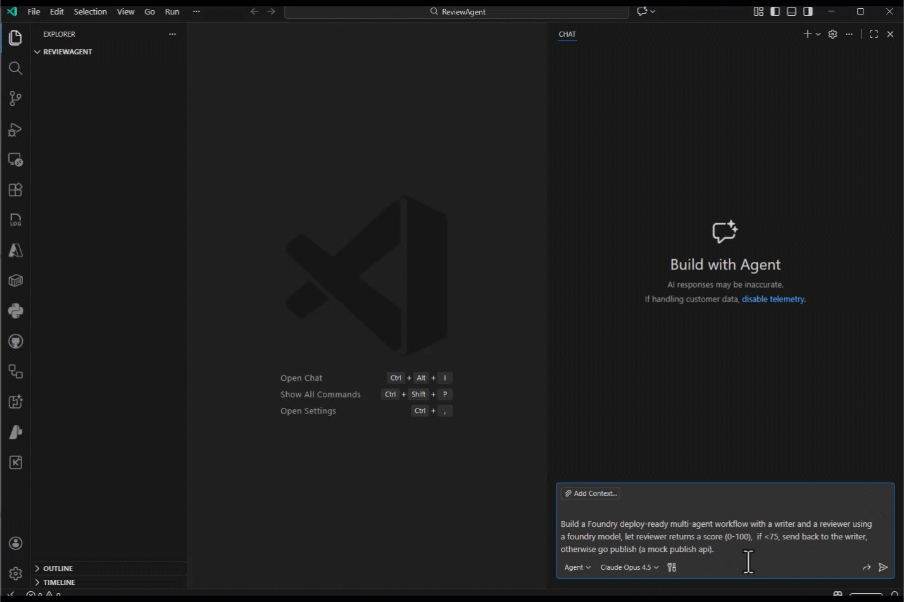
Task: Toggle the Secondary Side Bar visibility
Action: 808,11
